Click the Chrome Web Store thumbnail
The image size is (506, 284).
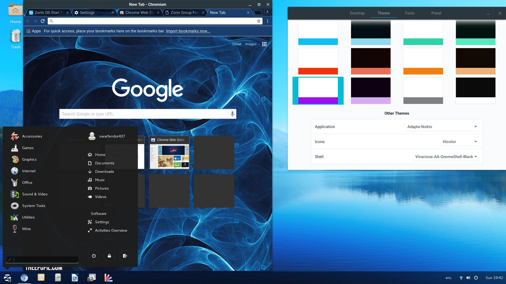coord(169,153)
